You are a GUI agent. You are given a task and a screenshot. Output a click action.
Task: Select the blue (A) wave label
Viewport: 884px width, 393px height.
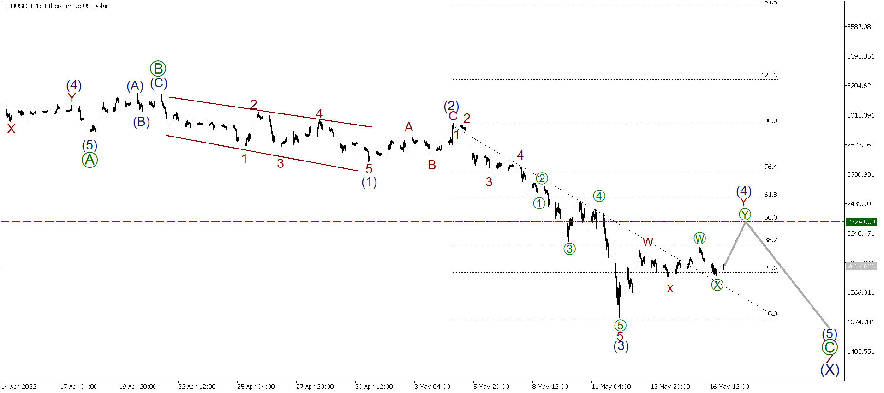tap(135, 86)
